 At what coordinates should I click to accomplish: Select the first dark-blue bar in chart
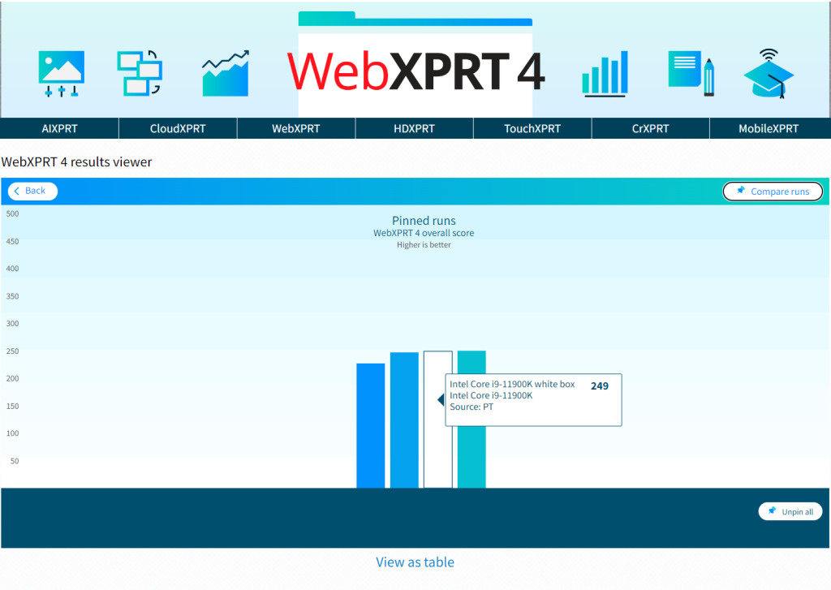click(370, 426)
